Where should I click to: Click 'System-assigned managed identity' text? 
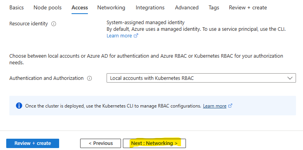pos(145,23)
